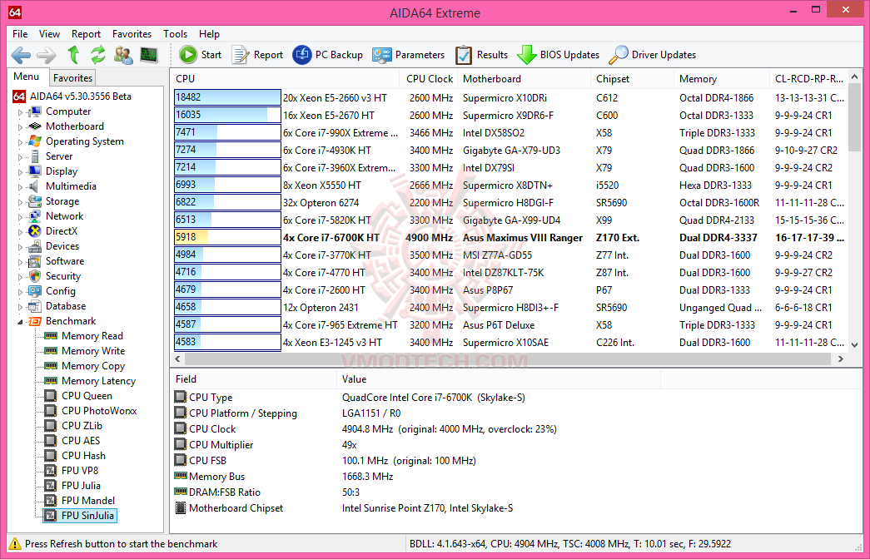
Task: Click the FPU VP8 icon
Action: tap(51, 471)
